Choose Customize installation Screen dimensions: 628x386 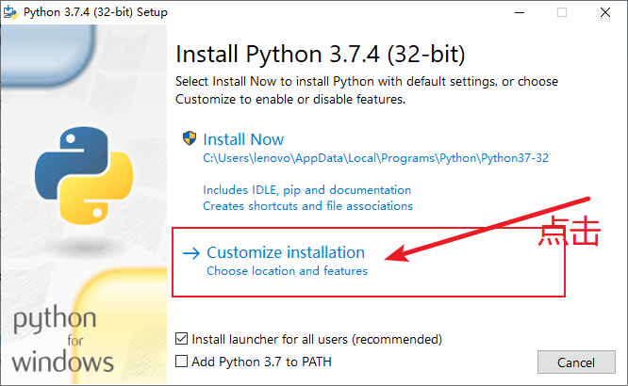286,253
